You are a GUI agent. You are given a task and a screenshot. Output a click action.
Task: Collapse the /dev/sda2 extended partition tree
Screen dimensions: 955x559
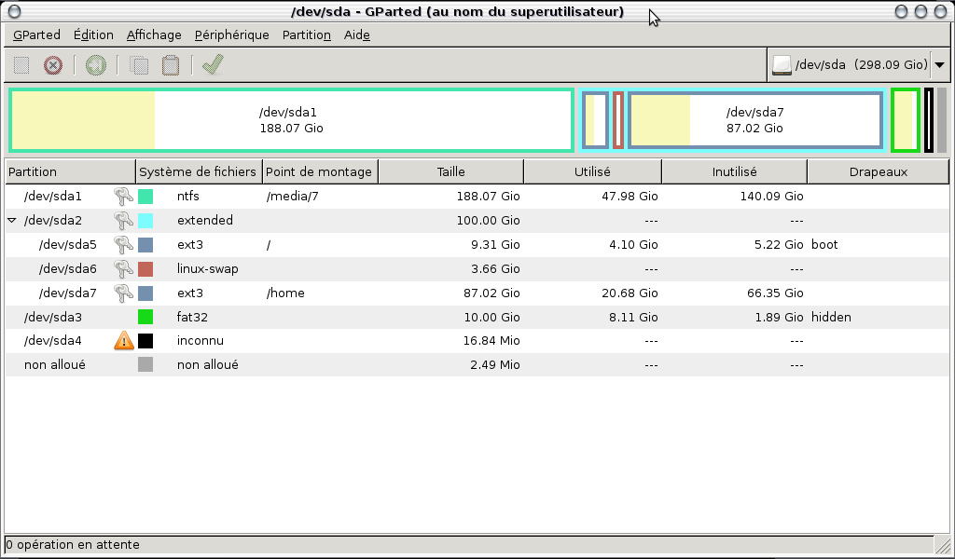12,221
